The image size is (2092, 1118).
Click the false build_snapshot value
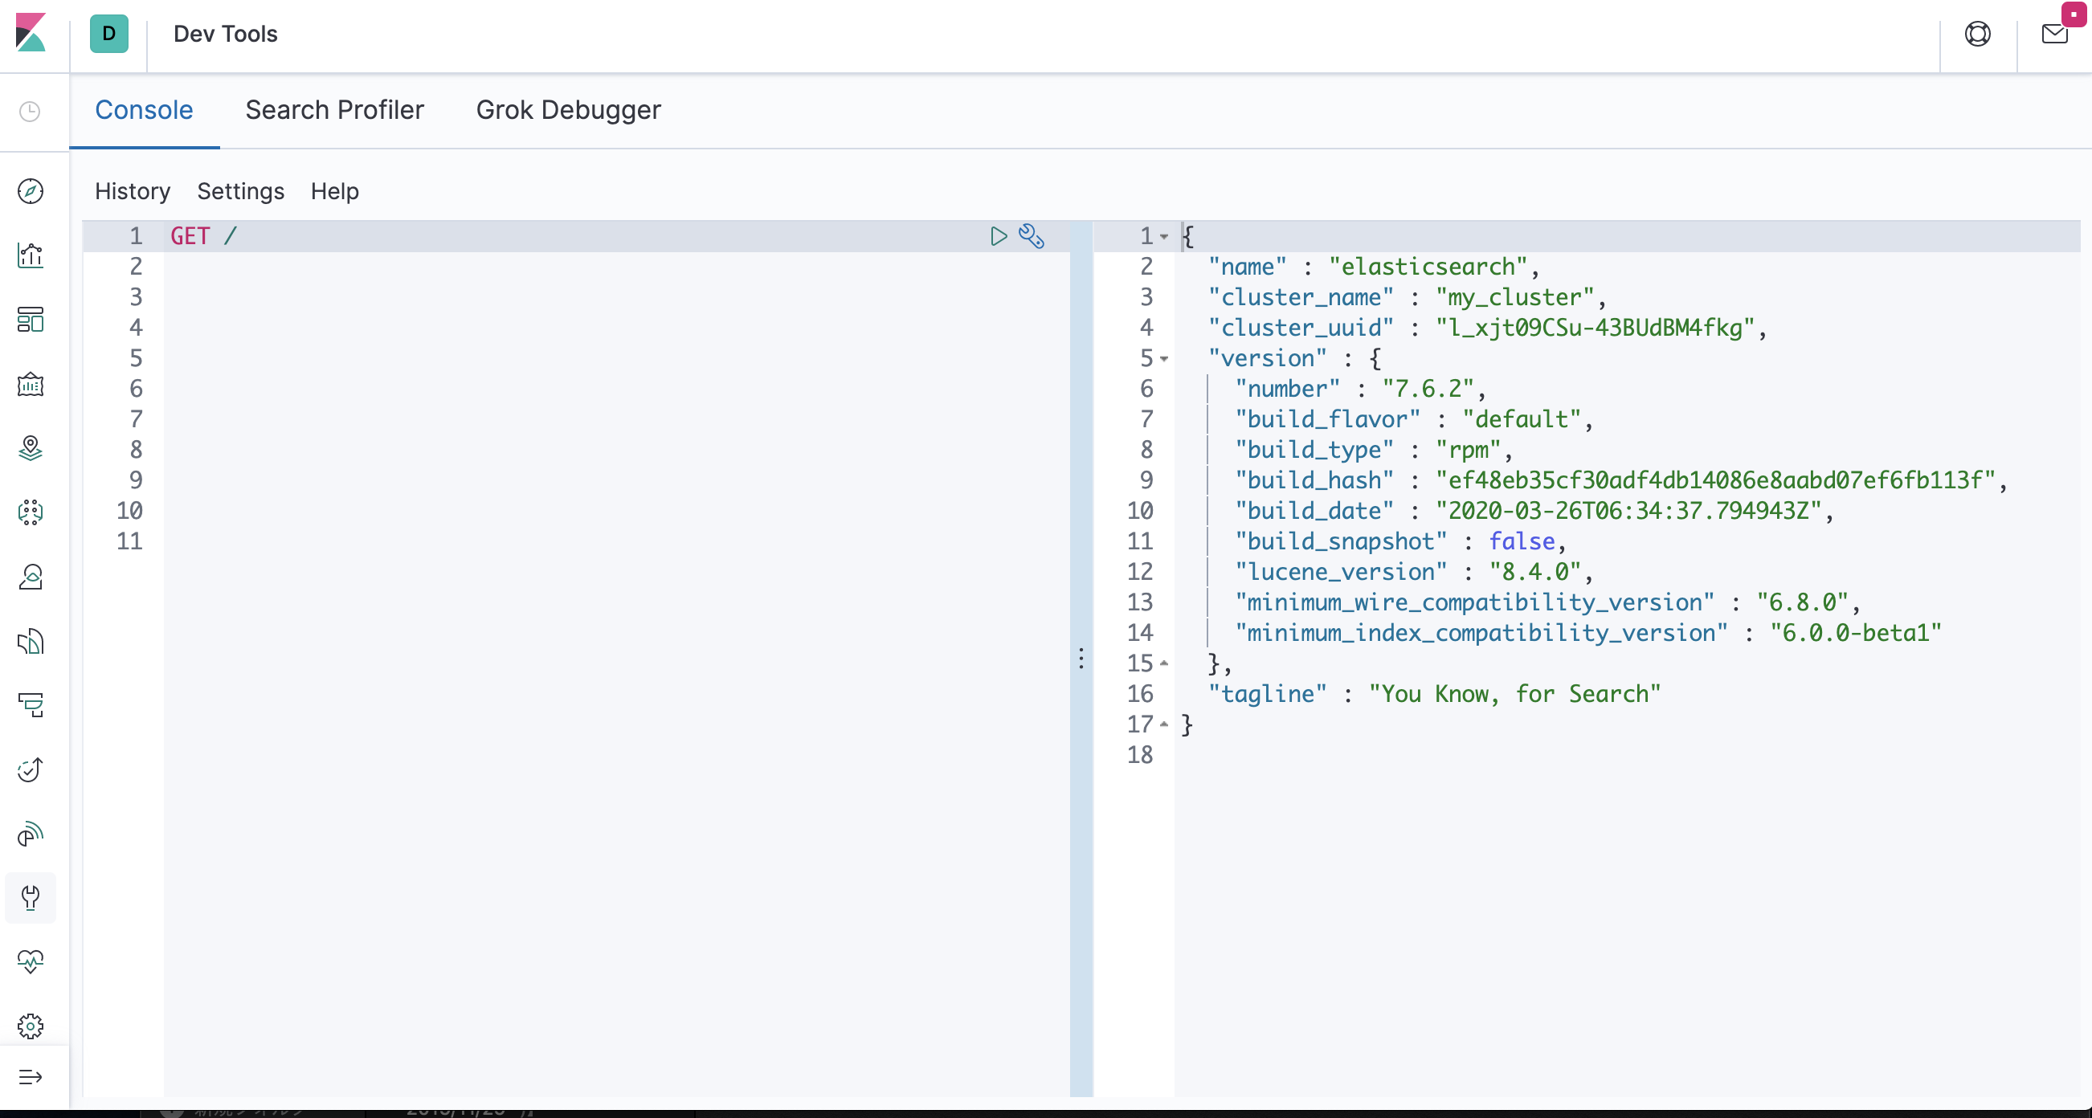tap(1521, 541)
